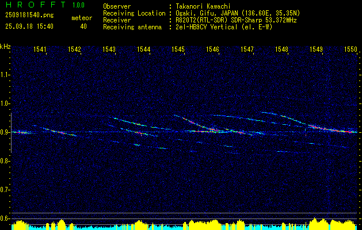
Task: Click the 1.1 frequency axis label
Action: pos(5,75)
